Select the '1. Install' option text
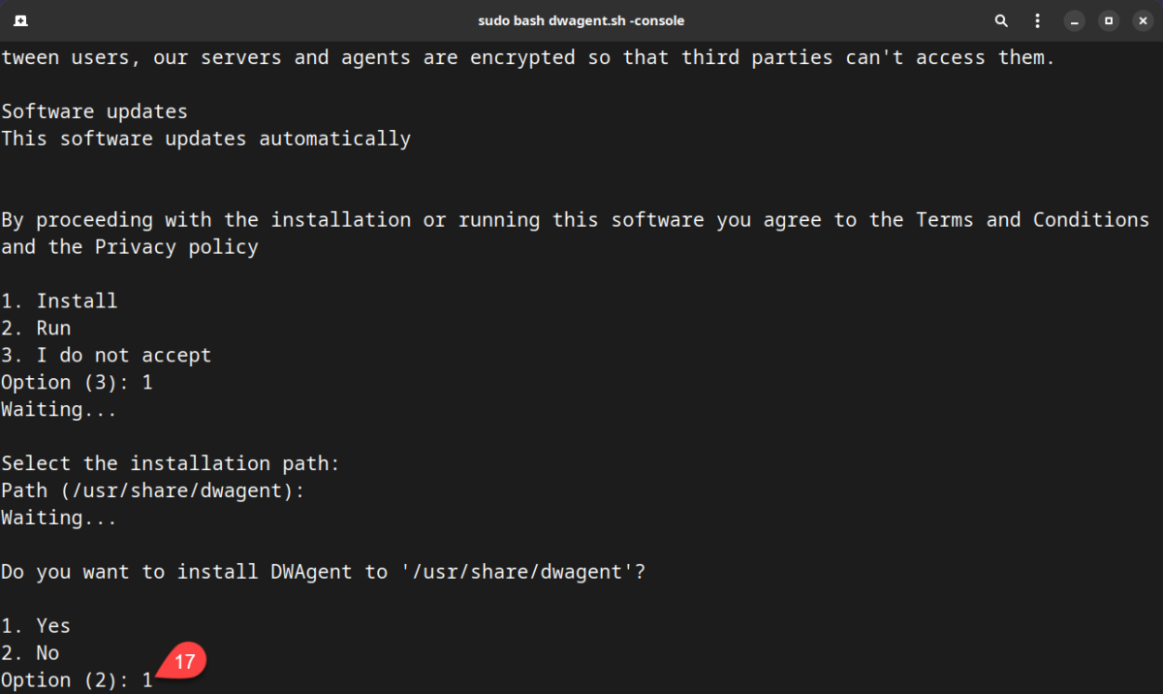Image resolution: width=1163 pixels, height=694 pixels. (59, 300)
